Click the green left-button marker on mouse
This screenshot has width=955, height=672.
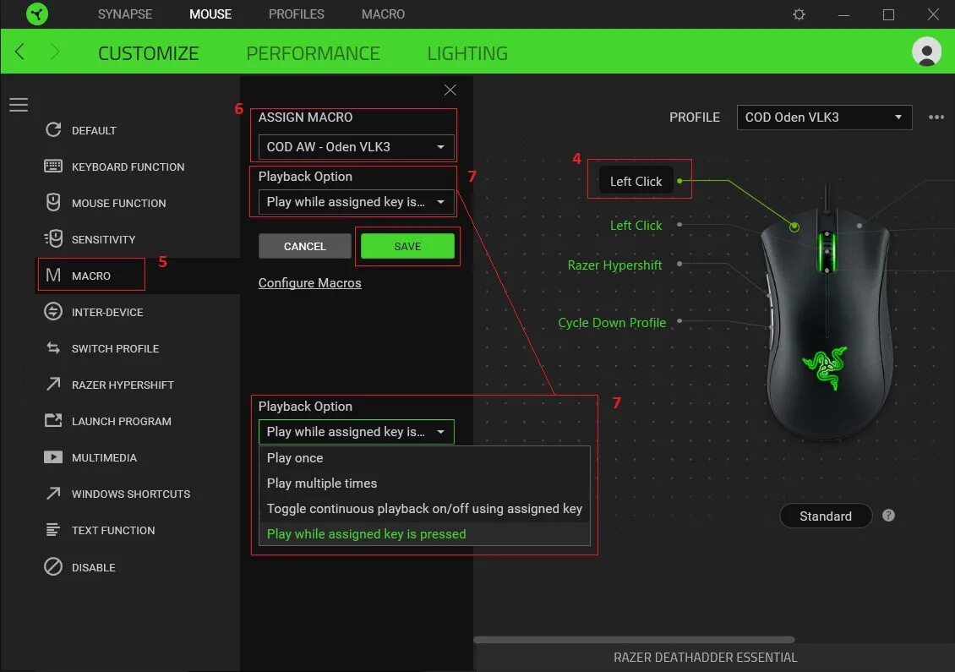[x=794, y=227]
